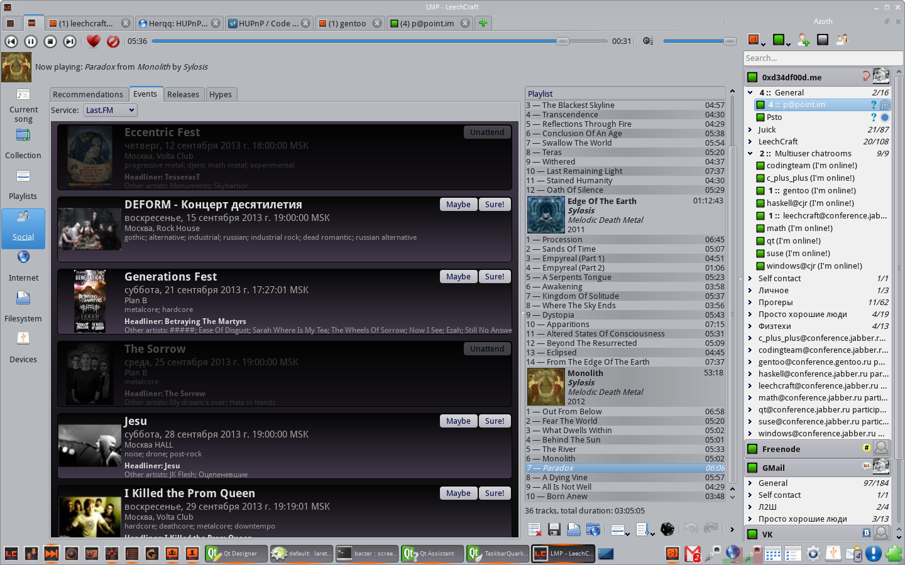Open the Current song sidebar section
This screenshot has width=905, height=565.
click(23, 105)
